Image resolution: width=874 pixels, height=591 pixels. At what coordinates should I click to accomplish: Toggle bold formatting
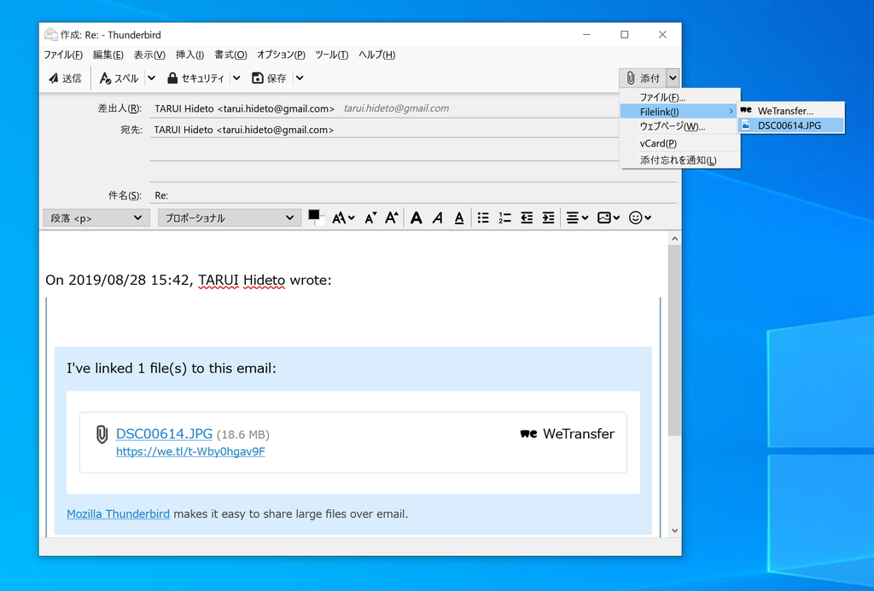(416, 217)
